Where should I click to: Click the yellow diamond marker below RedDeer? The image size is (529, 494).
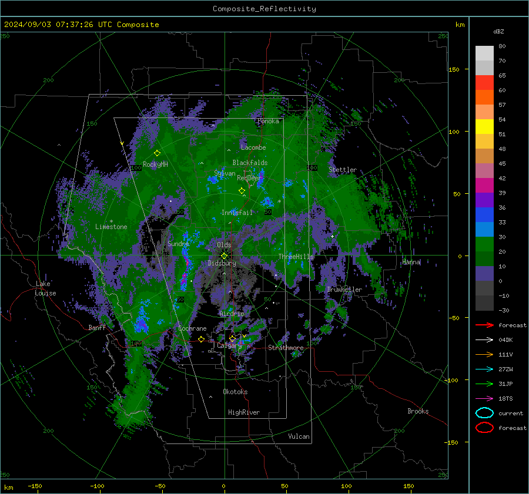[242, 190]
